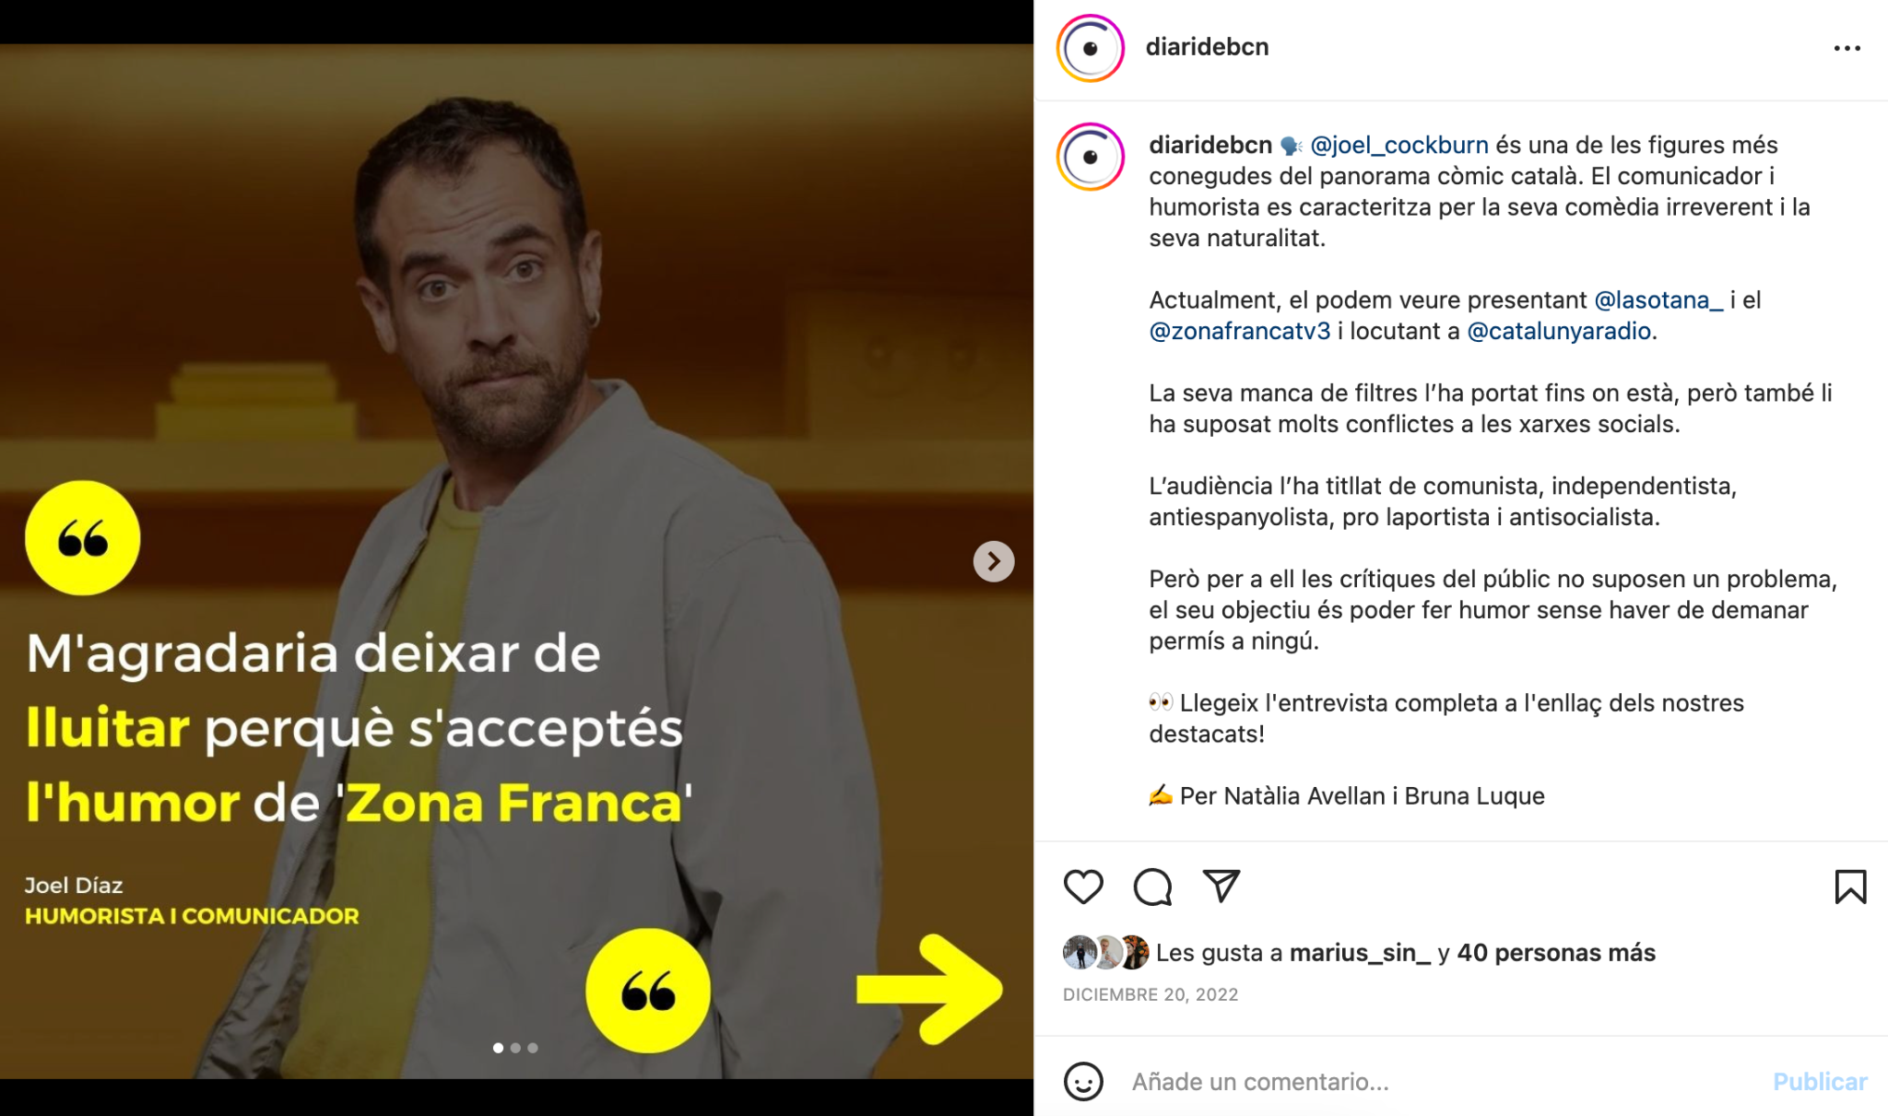Screen dimensions: 1888x1116
Task: Open marius_sin_ profile from likes
Action: (1360, 953)
